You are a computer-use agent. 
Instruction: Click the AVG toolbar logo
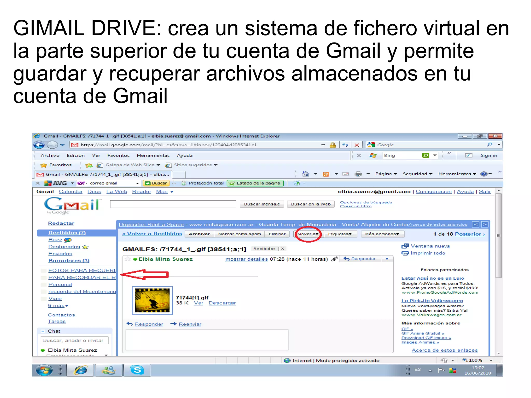55,183
